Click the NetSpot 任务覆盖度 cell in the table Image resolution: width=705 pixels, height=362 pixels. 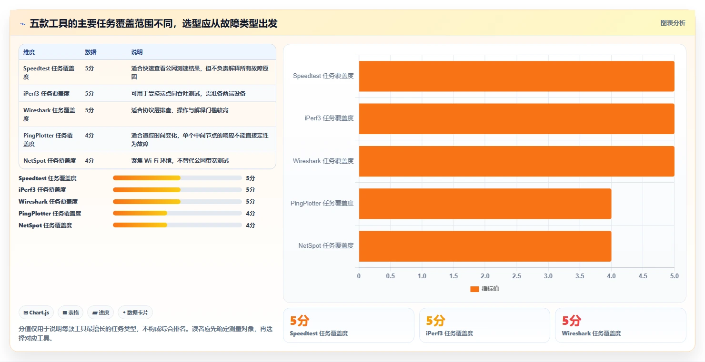click(x=50, y=161)
